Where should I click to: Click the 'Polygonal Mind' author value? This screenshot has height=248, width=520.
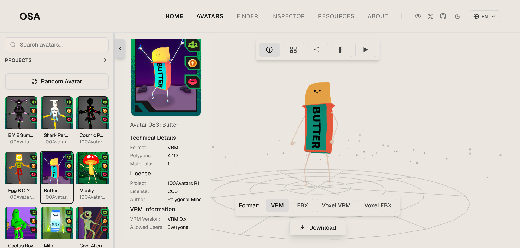coord(185,200)
